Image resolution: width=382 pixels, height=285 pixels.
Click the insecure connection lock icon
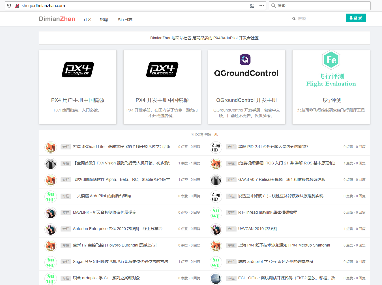[17, 6]
